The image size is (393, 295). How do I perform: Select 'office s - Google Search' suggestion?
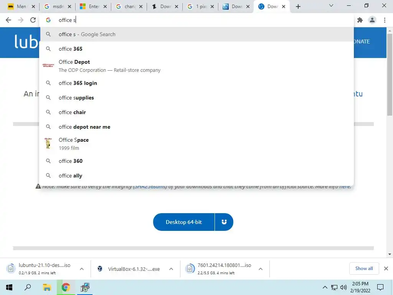pyautogui.click(x=196, y=34)
